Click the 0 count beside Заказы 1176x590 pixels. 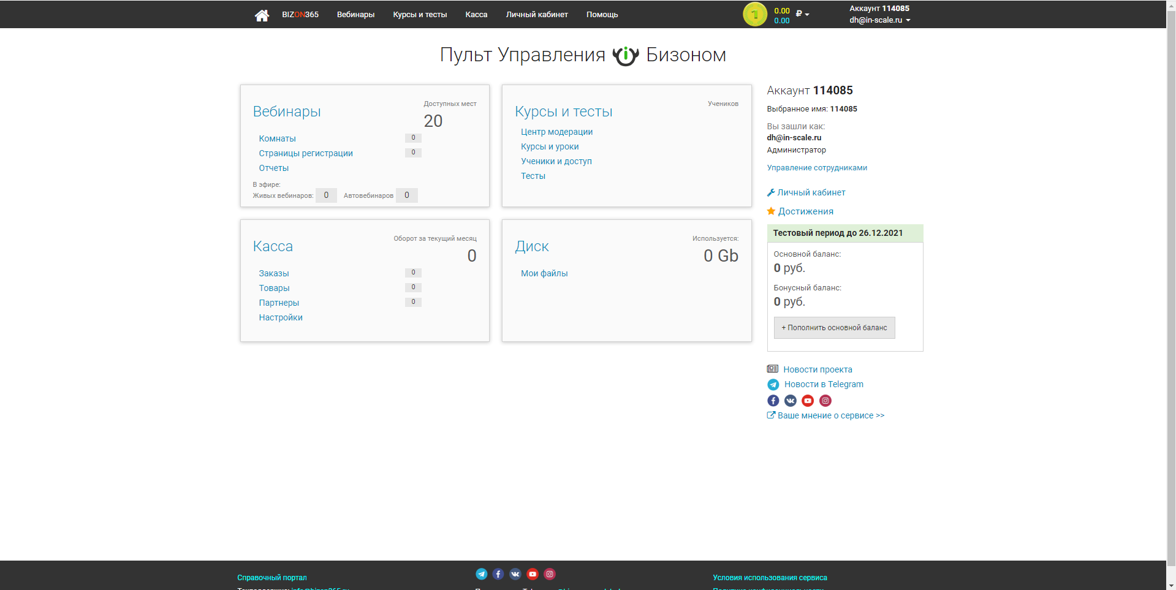(413, 273)
